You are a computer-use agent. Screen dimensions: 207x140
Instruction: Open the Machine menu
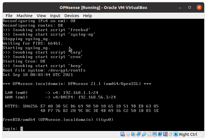coord(24,16)
